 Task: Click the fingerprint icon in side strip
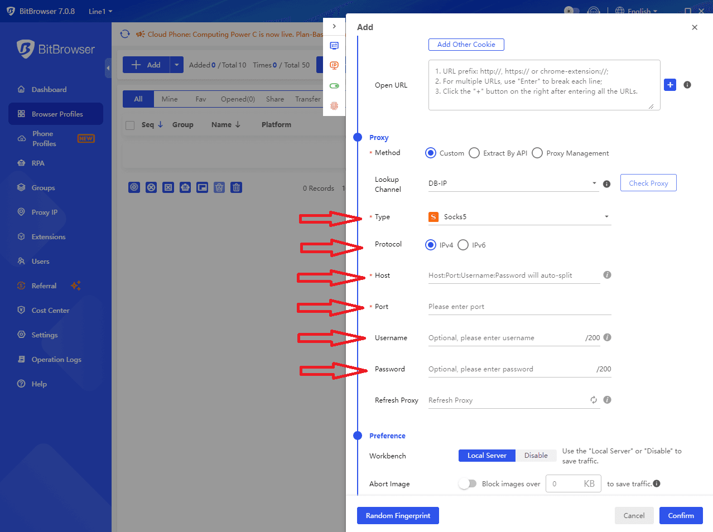pyautogui.click(x=334, y=106)
